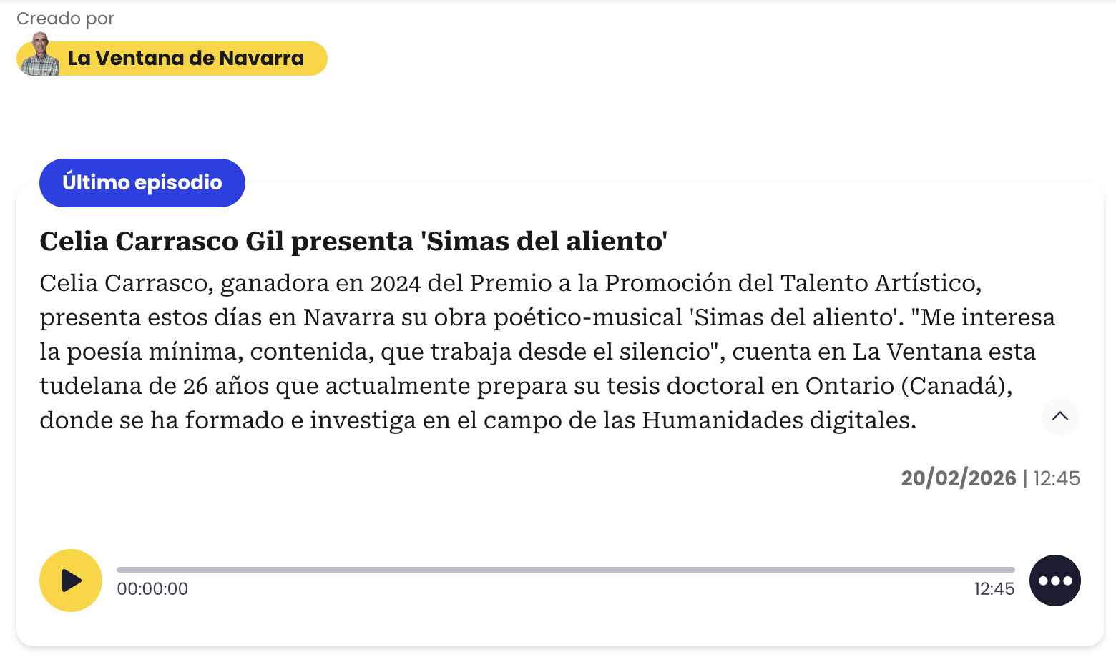Viewport: 1116px width, 662px height.
Task: Click the 00:00:00 elapsed time label
Action: tap(152, 588)
